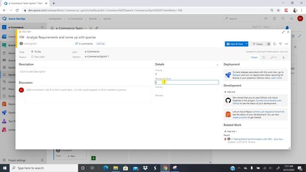Reload the browser page
Screen dimensions: 306x172
[17, 11]
